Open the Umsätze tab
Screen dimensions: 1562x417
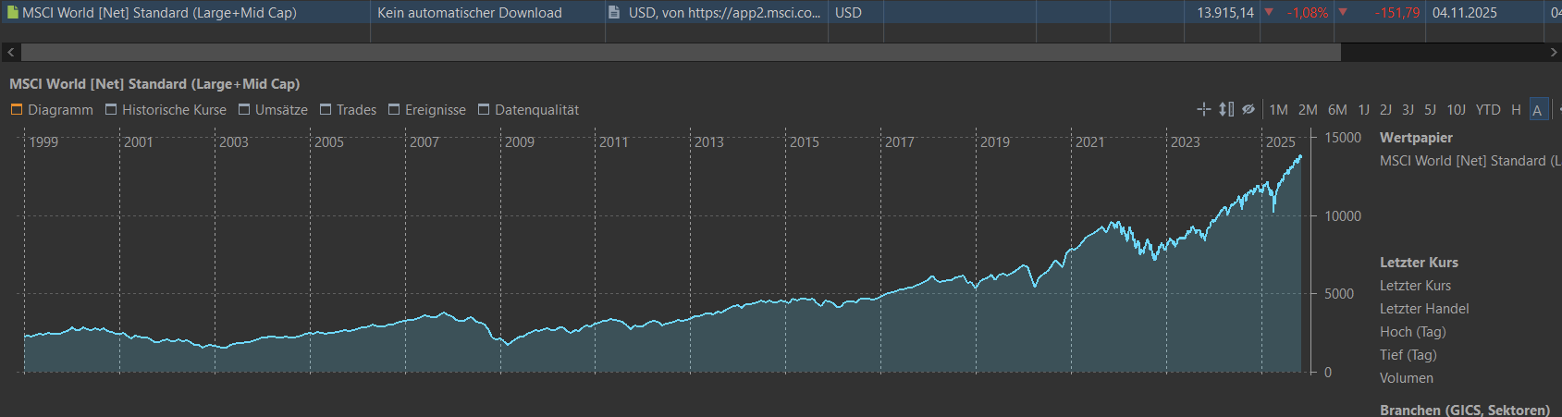(273, 110)
